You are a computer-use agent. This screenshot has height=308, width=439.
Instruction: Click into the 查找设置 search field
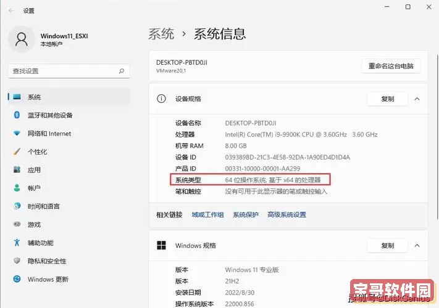coord(69,71)
